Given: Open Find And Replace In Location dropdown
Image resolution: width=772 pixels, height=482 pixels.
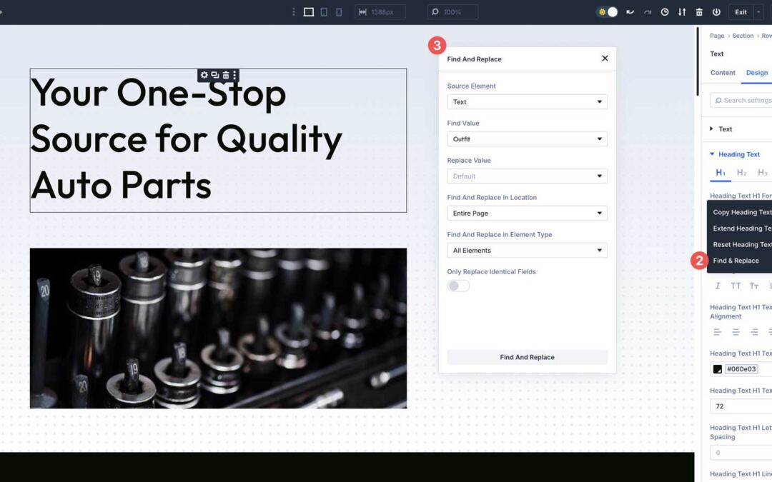Looking at the screenshot, I should point(527,214).
